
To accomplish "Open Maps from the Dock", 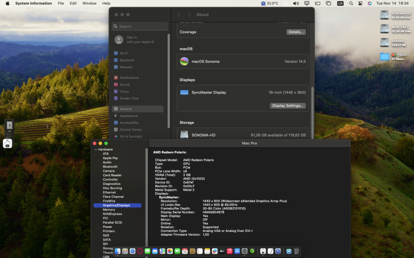I will pos(162,251).
